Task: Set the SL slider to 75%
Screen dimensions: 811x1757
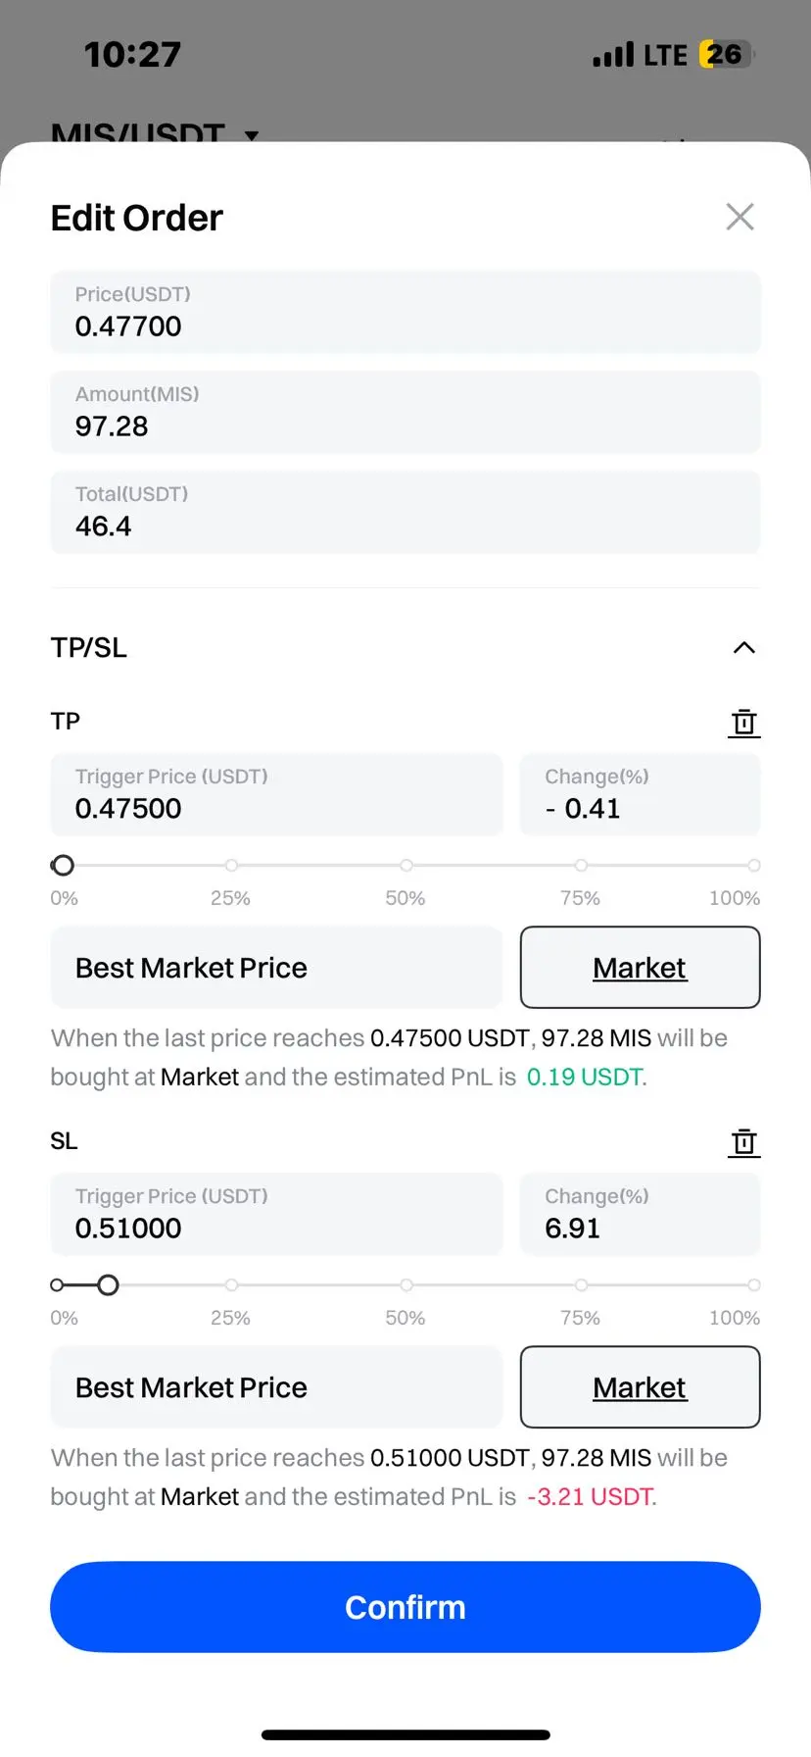Action: point(581,1285)
